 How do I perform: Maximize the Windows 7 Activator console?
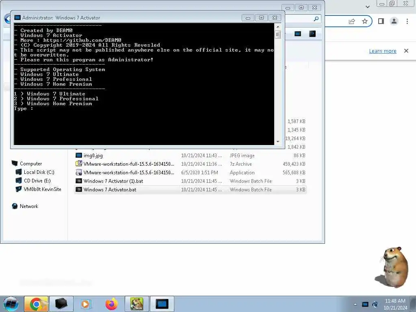pos(261,18)
